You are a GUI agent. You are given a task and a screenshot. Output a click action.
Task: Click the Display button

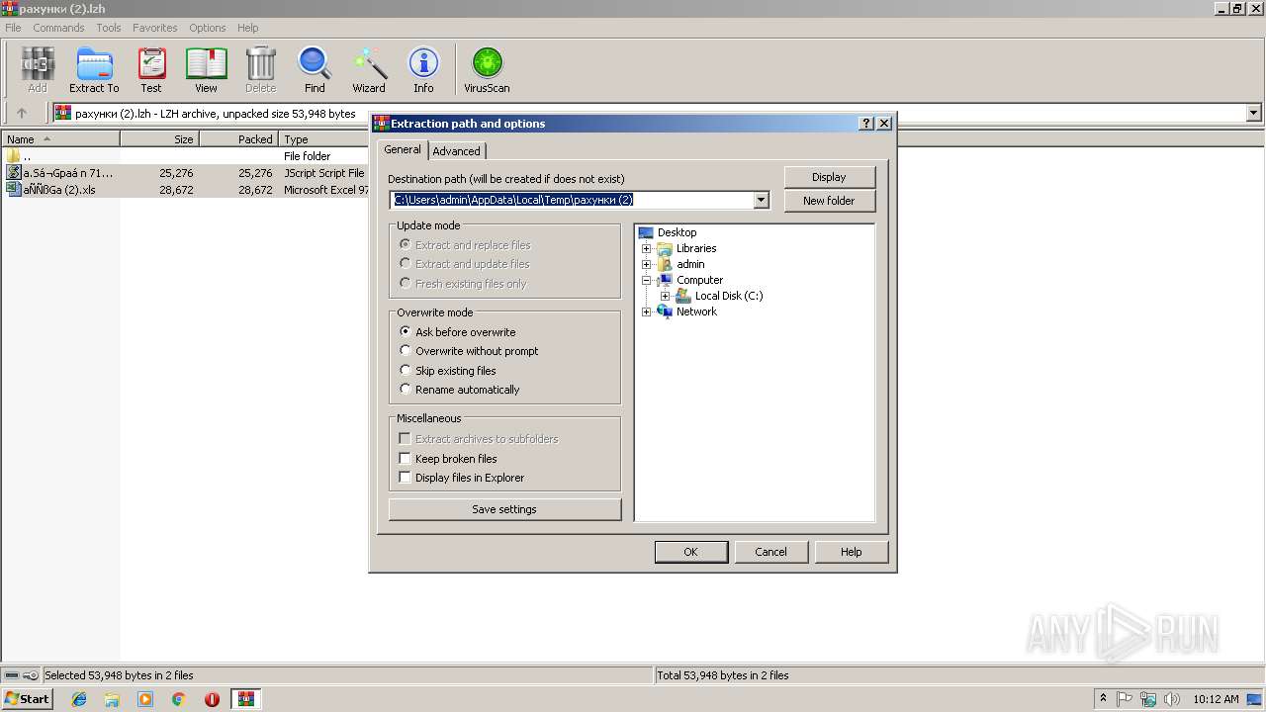(x=829, y=177)
